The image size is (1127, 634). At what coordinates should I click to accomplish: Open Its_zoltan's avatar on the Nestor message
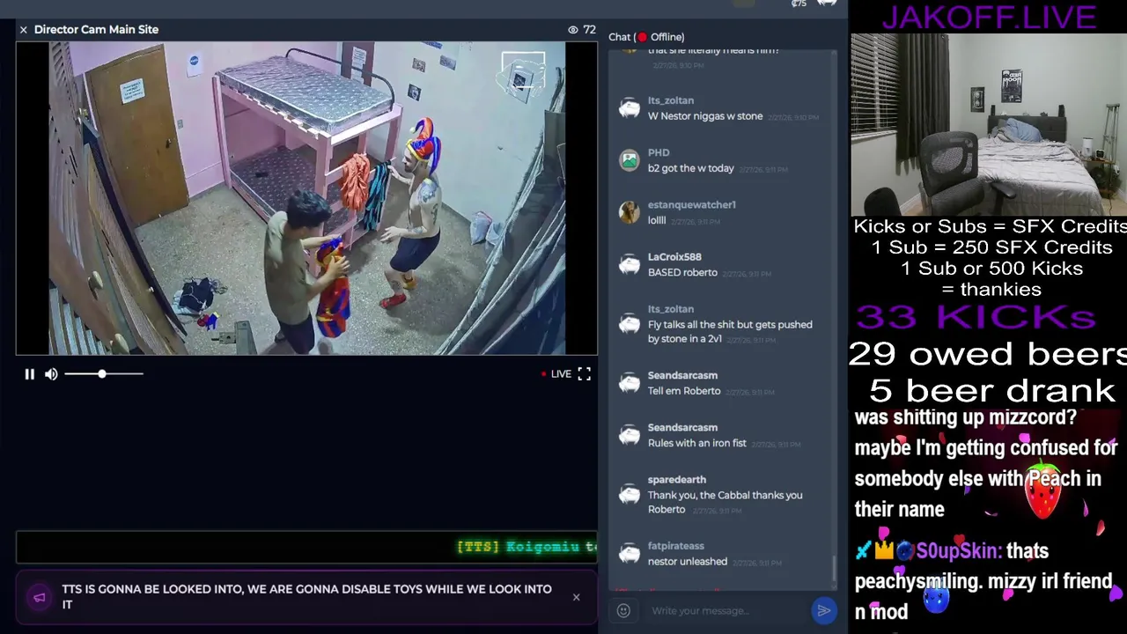tap(629, 108)
